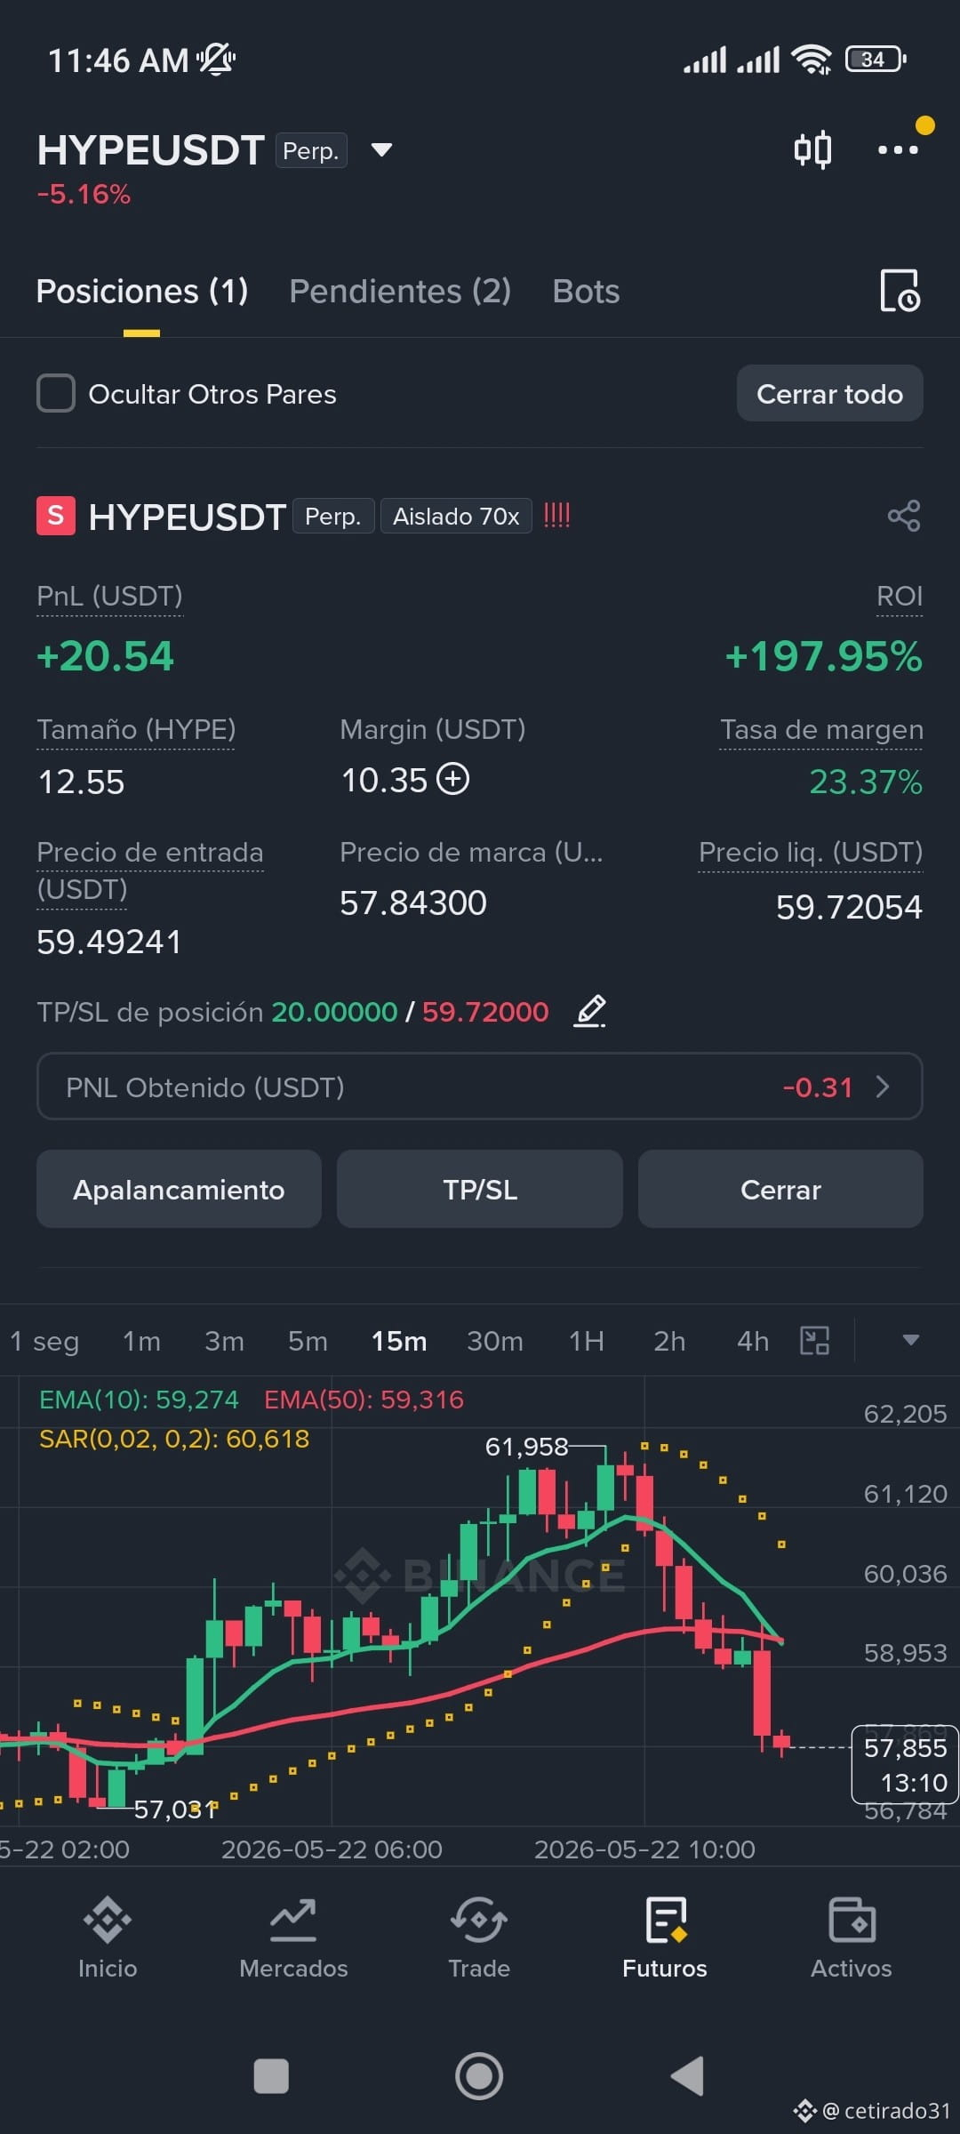This screenshot has width=960, height=2134.
Task: Tap the Tasa de margen label
Action: point(821,729)
